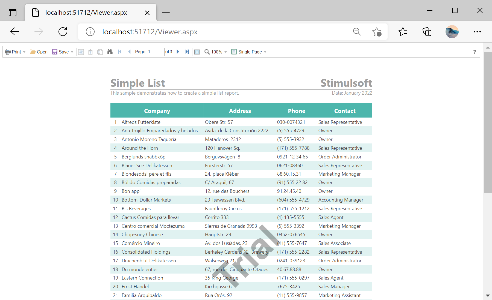Click address Berguvsvägen 8
492x300 pixels.
pyautogui.click(x=222, y=157)
